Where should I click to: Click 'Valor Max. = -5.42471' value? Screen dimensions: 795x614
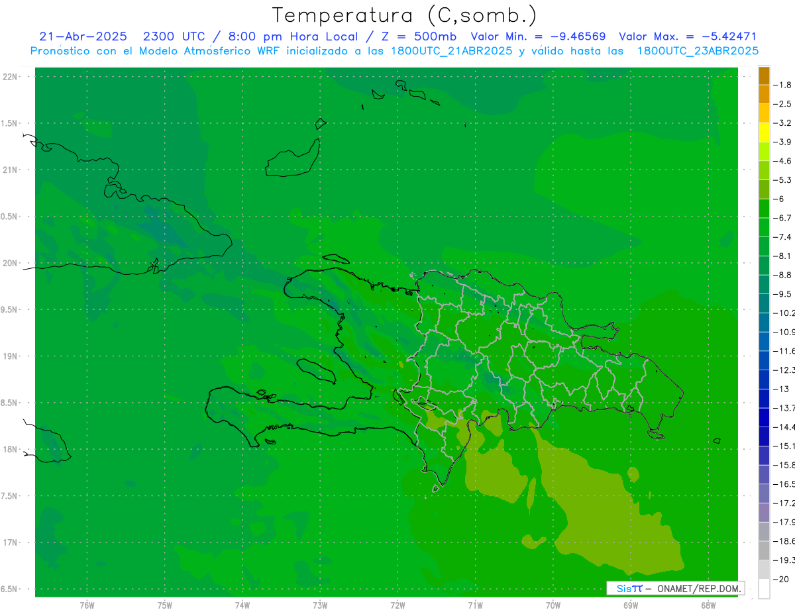pos(688,36)
